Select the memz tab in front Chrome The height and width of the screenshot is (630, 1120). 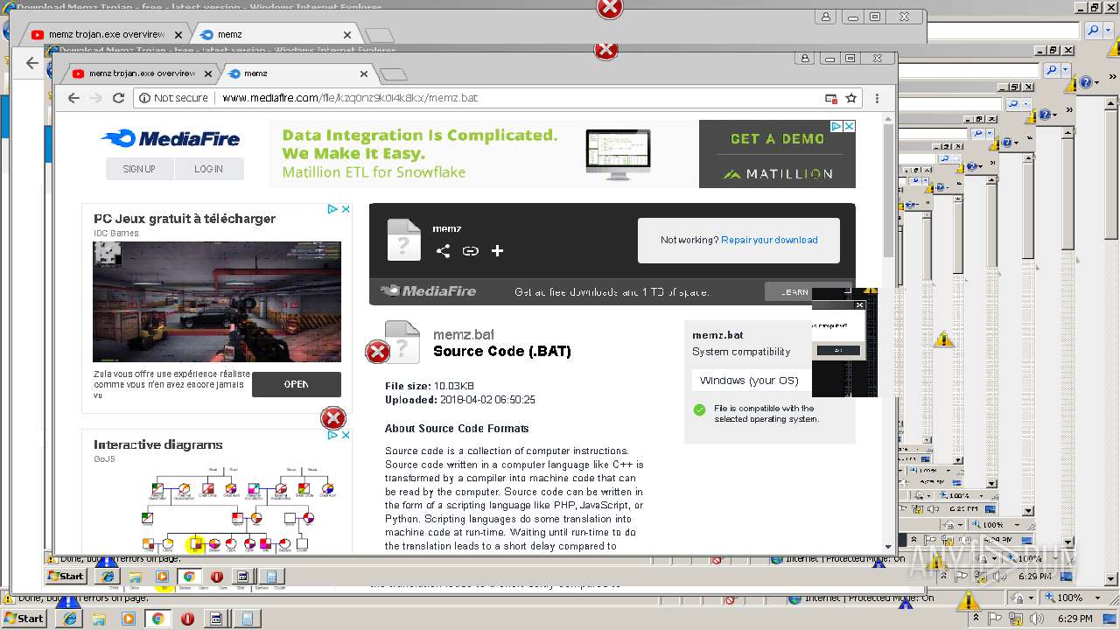297,73
